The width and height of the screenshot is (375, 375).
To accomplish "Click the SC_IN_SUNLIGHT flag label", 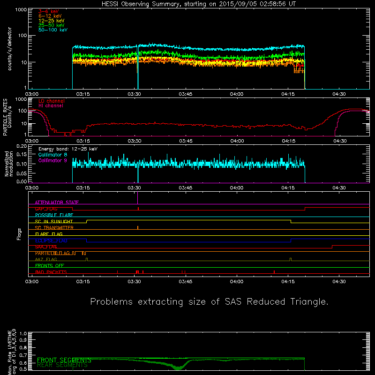I will coord(54,221).
